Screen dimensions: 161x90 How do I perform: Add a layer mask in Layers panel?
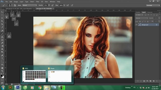point(144,81)
